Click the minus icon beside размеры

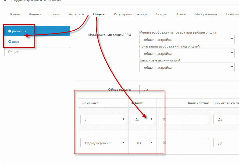[10, 31]
